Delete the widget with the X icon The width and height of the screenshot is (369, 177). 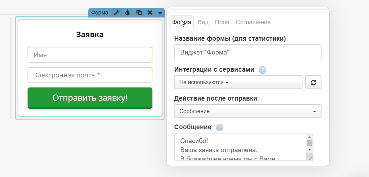(150, 13)
